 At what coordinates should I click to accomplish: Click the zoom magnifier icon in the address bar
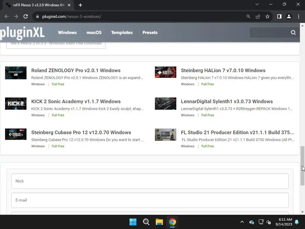pyautogui.click(x=248, y=17)
